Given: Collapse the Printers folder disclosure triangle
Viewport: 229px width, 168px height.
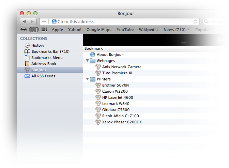Looking at the screenshot, I should tap(88, 79).
